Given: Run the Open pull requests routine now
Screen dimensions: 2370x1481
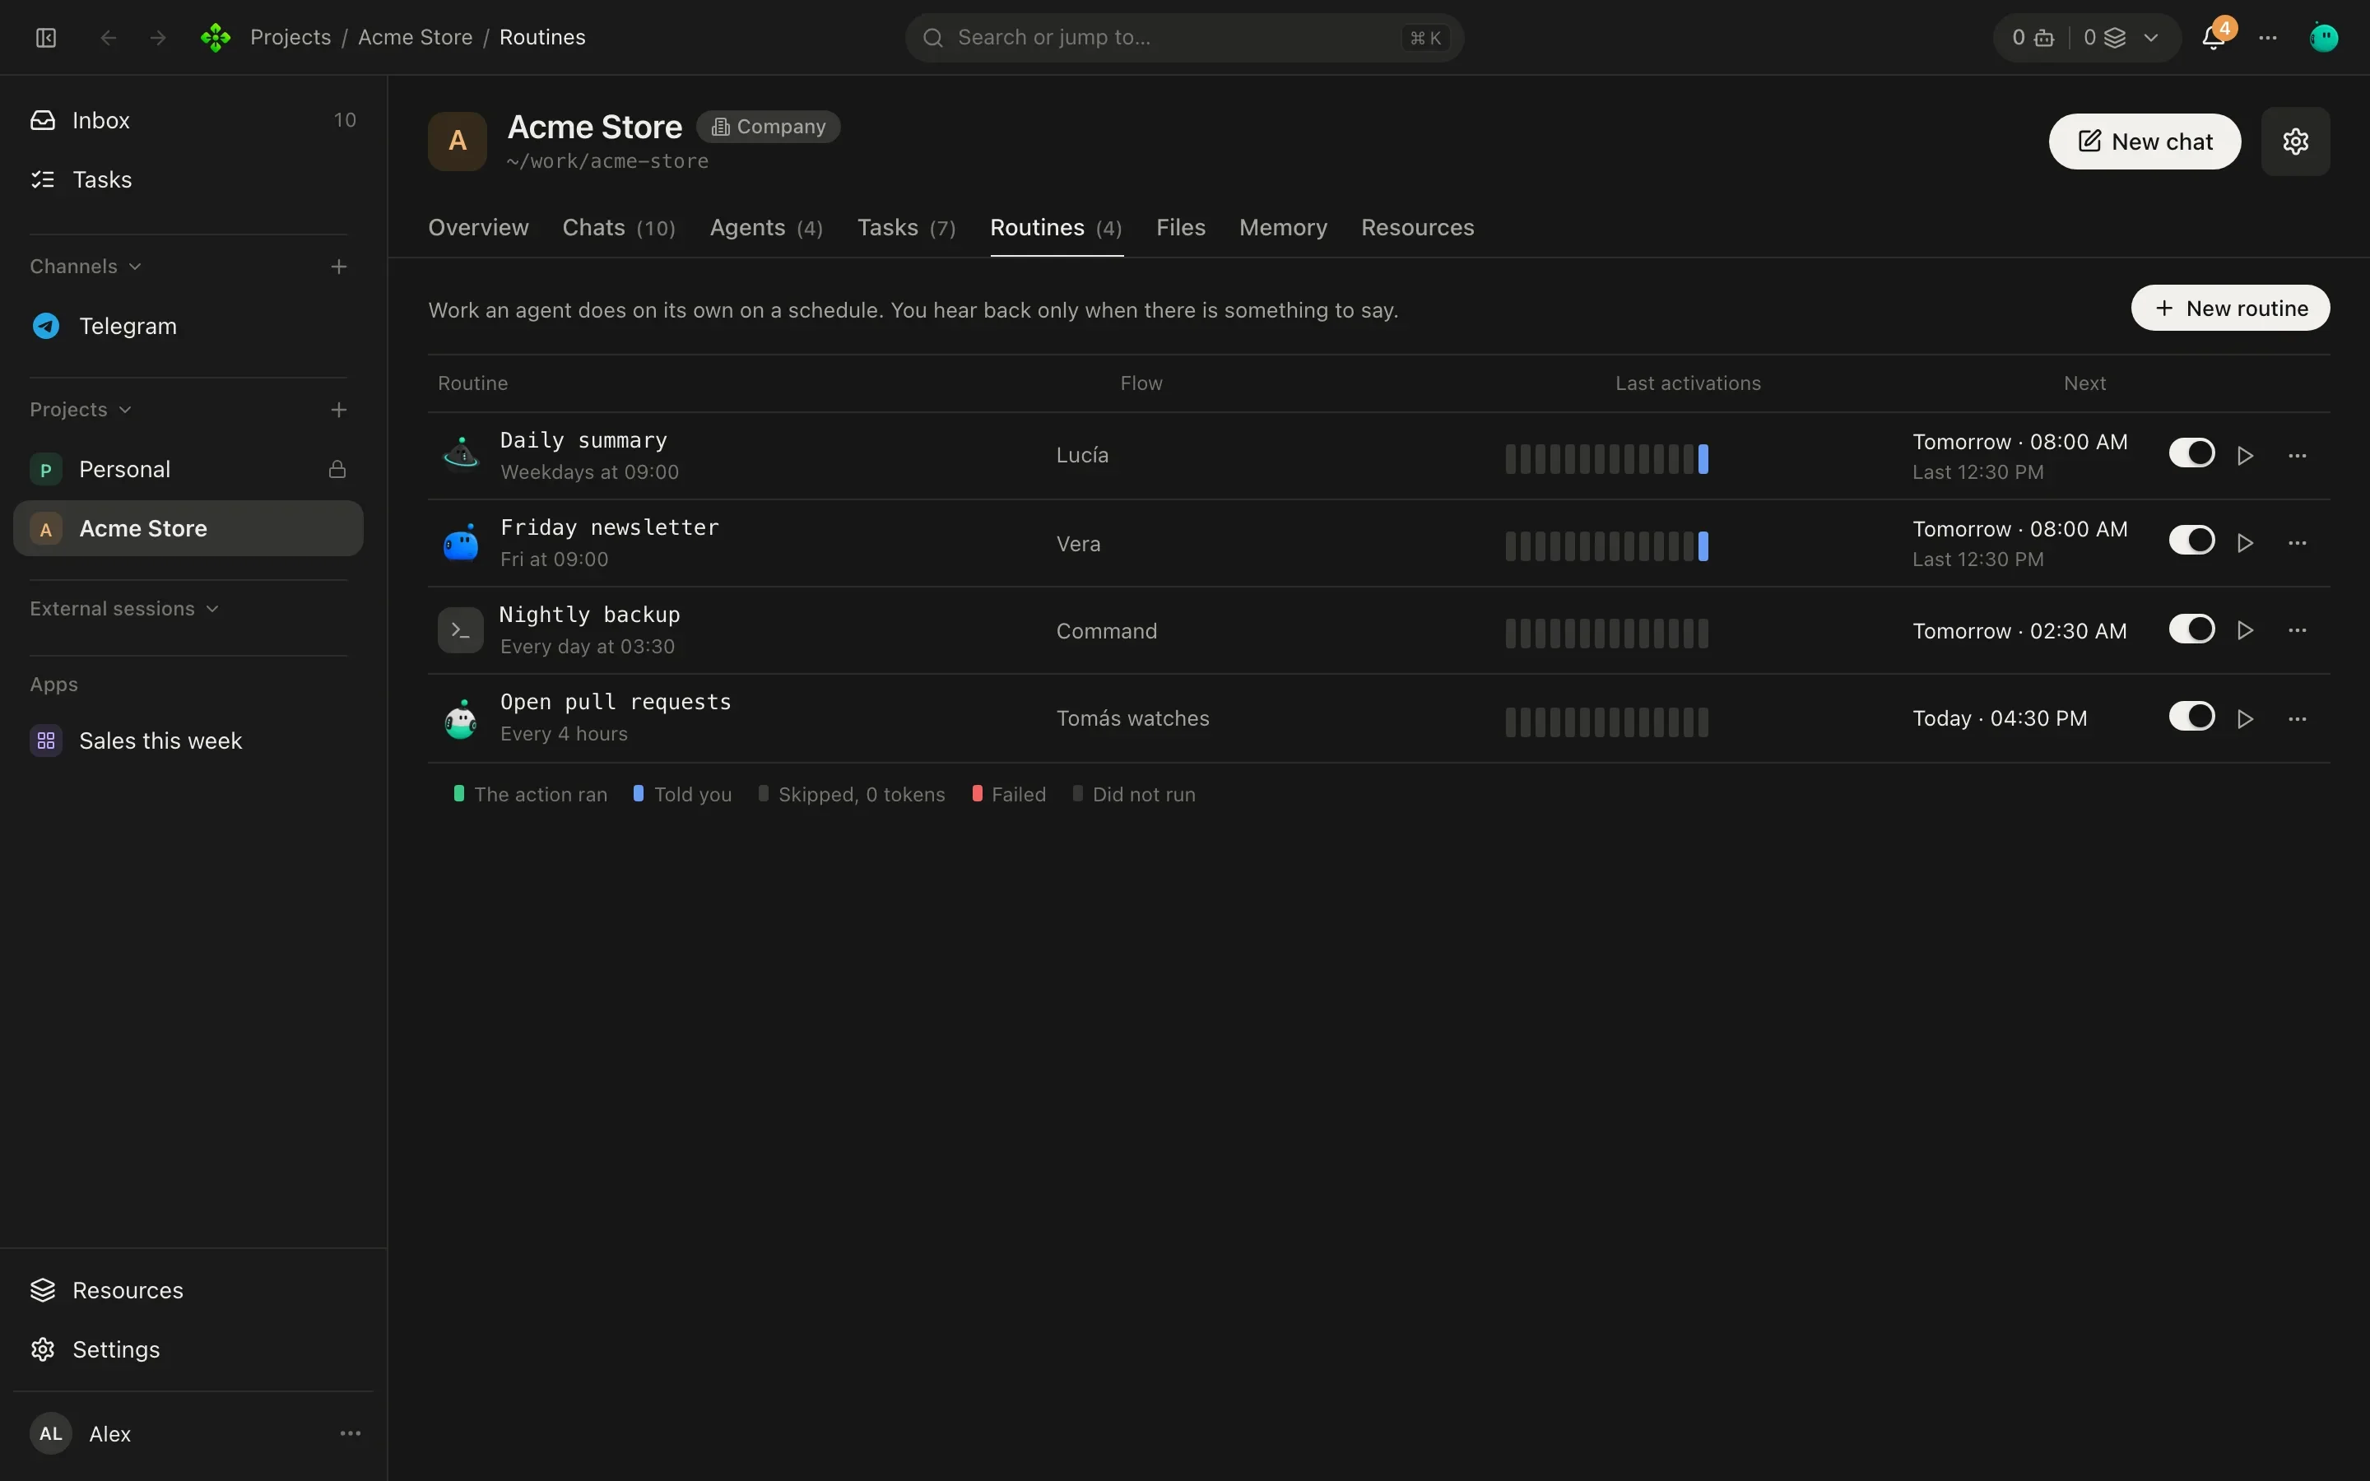Looking at the screenshot, I should [x=2245, y=718].
